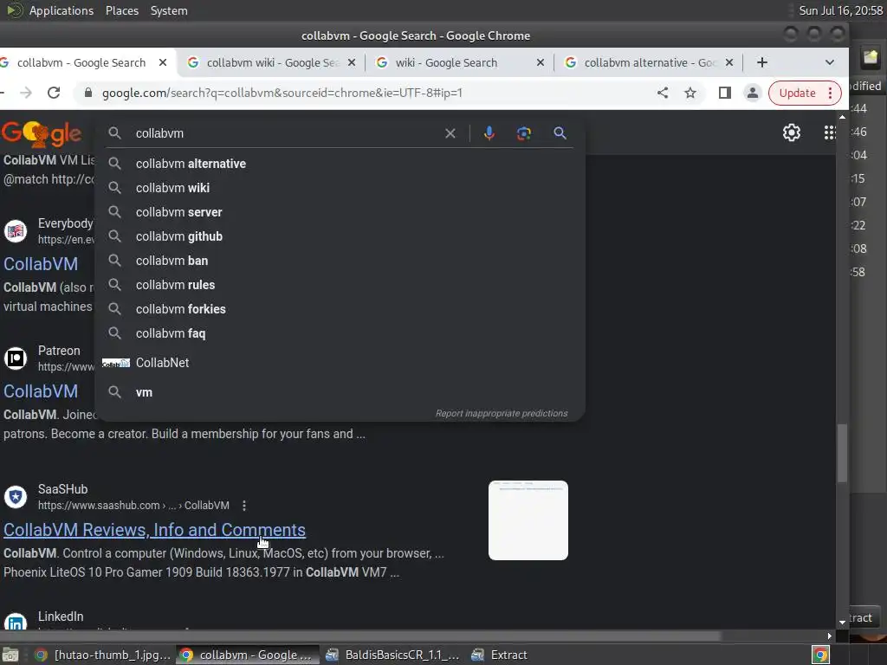Start voice search with the microphone icon

[x=489, y=133]
